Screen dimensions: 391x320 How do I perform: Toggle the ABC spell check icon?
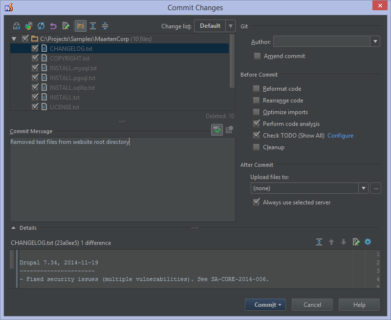(x=217, y=130)
